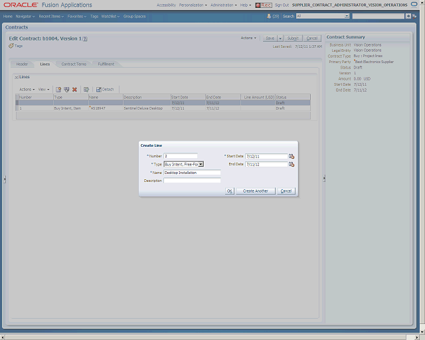The width and height of the screenshot is (425, 340).
Task: Open the Favorites menu
Action: [x=77, y=17]
